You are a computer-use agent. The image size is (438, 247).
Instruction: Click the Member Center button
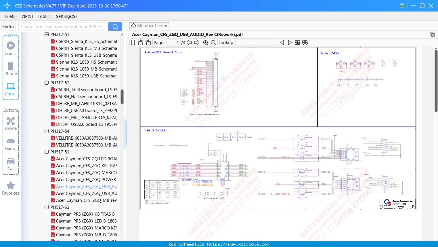click(x=149, y=26)
